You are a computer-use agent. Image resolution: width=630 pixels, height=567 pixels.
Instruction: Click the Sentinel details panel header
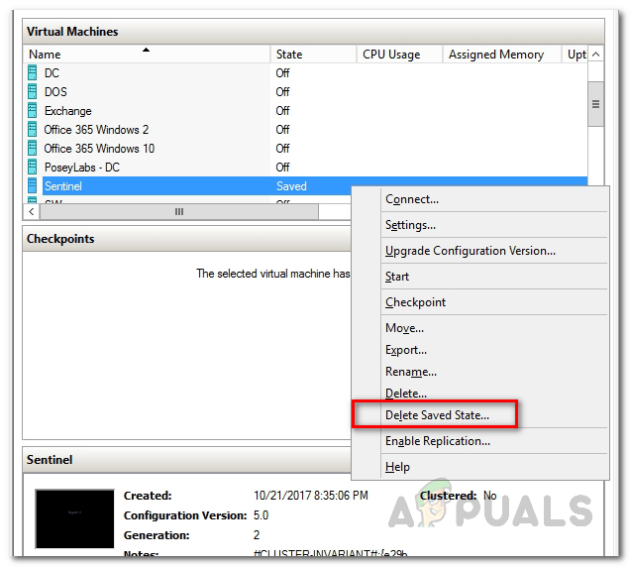(187, 460)
